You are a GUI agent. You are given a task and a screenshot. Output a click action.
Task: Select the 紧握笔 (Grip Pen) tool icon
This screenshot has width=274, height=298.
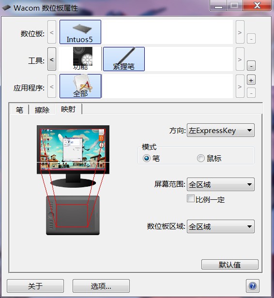[124, 59]
